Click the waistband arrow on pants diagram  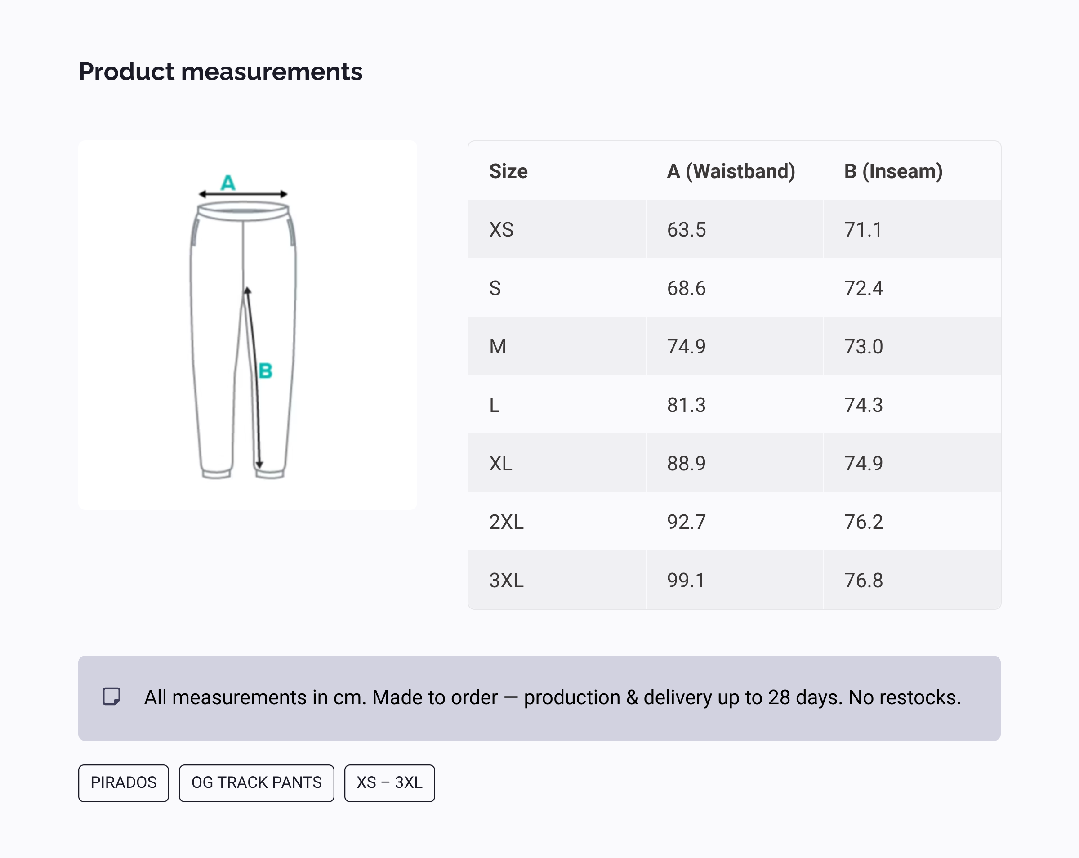[x=243, y=194]
